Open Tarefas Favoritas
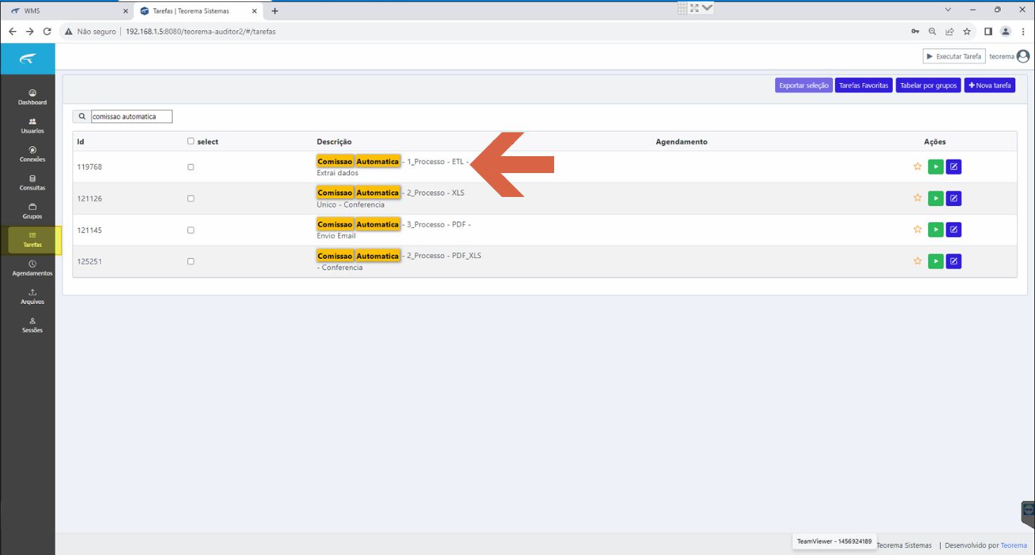This screenshot has width=1035, height=555. coord(864,85)
